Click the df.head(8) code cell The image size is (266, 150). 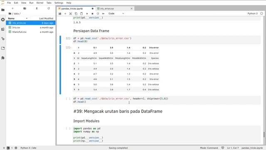[x=166, y=40]
